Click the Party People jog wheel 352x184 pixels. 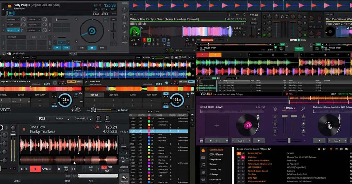pos(92,31)
